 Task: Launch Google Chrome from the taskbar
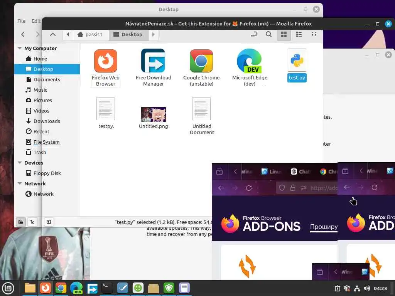61,288
